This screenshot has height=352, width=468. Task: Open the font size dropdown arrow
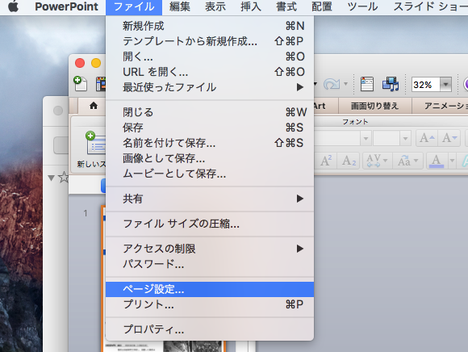click(x=405, y=139)
